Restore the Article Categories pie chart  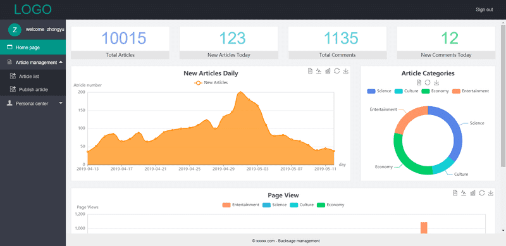[428, 82]
